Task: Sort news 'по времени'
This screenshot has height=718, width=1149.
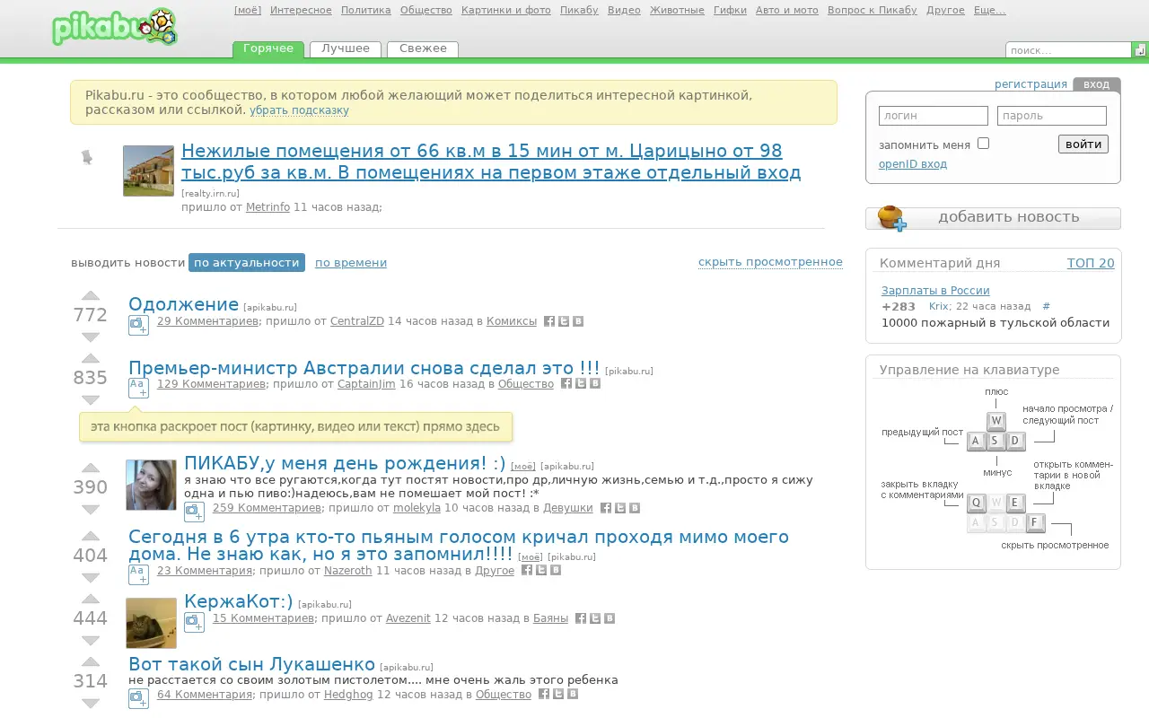Action: pos(351,263)
